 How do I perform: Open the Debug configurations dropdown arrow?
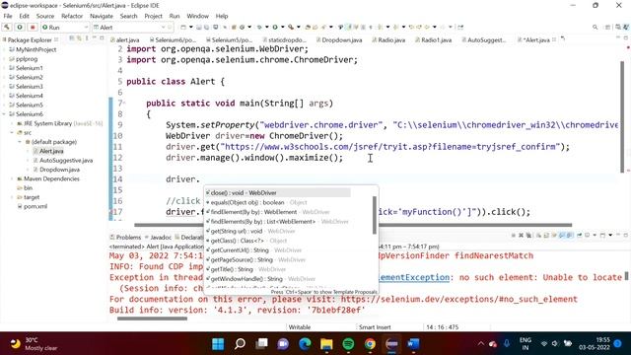click(267, 28)
